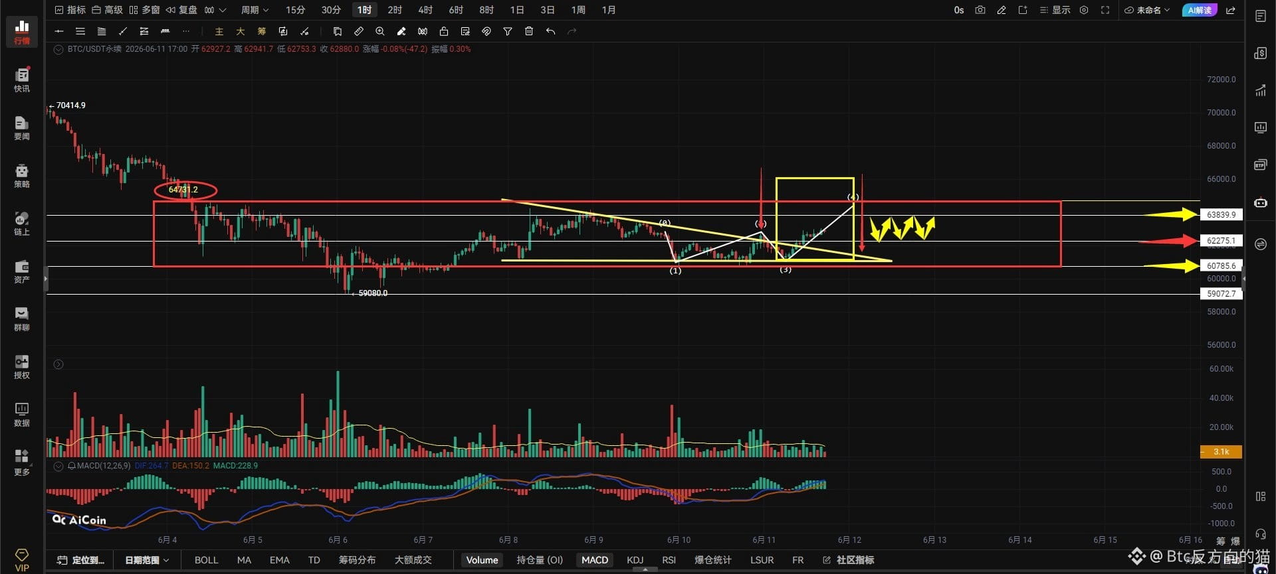Screen dimensions: 1276x574
Task: Open the 显示 display options menu
Action: coord(1055,10)
